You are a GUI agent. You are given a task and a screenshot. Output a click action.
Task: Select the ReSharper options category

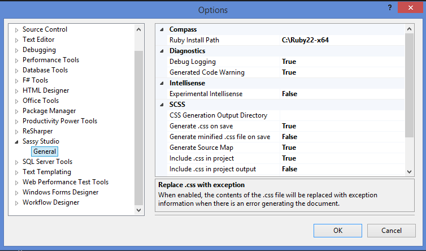[38, 131]
